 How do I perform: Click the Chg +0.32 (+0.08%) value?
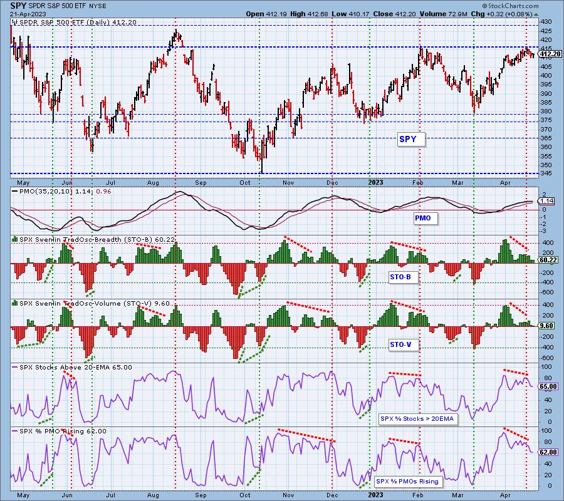501,14
